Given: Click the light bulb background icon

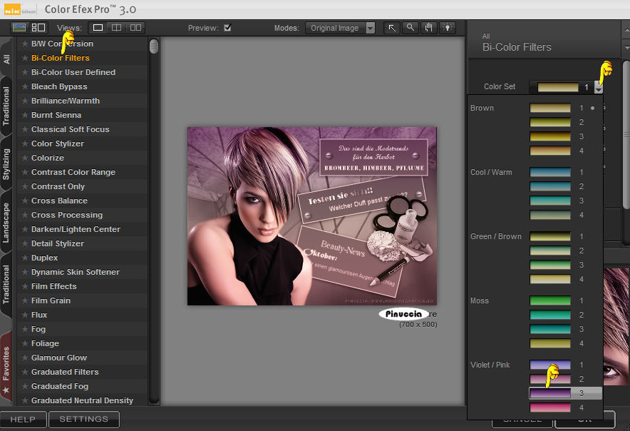Looking at the screenshot, I should pyautogui.click(x=447, y=28).
